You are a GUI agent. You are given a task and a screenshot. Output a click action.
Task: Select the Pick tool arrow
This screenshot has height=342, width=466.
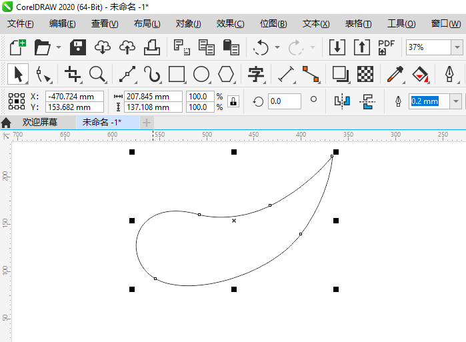[x=18, y=73]
